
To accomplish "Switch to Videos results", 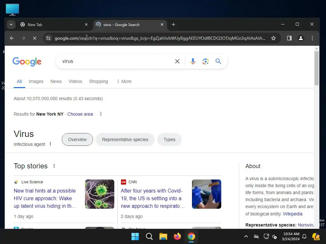I will point(75,81).
